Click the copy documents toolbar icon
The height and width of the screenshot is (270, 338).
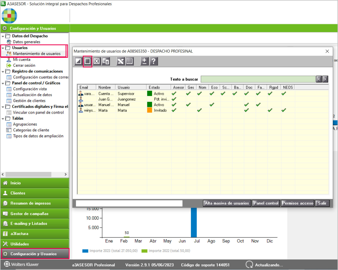(x=106, y=61)
